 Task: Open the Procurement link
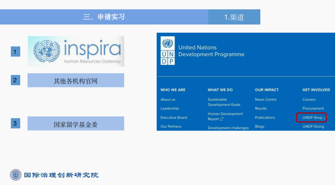tap(313, 108)
